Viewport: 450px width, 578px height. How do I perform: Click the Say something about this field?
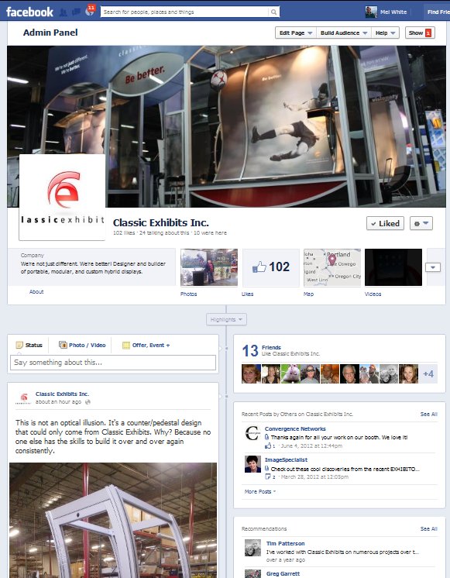pos(113,363)
